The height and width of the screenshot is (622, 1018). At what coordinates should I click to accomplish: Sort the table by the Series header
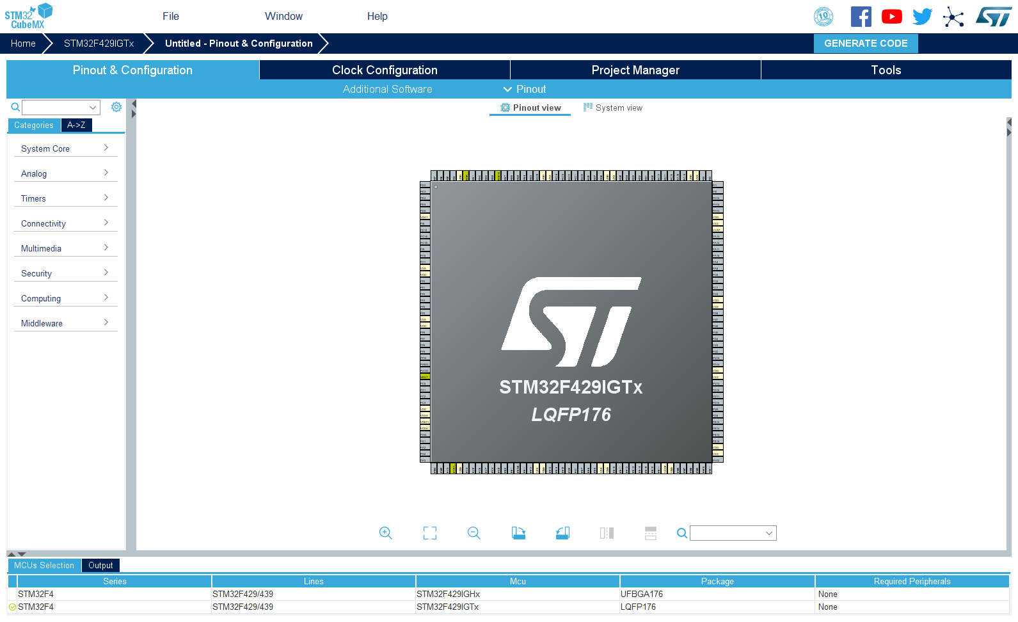(115, 582)
